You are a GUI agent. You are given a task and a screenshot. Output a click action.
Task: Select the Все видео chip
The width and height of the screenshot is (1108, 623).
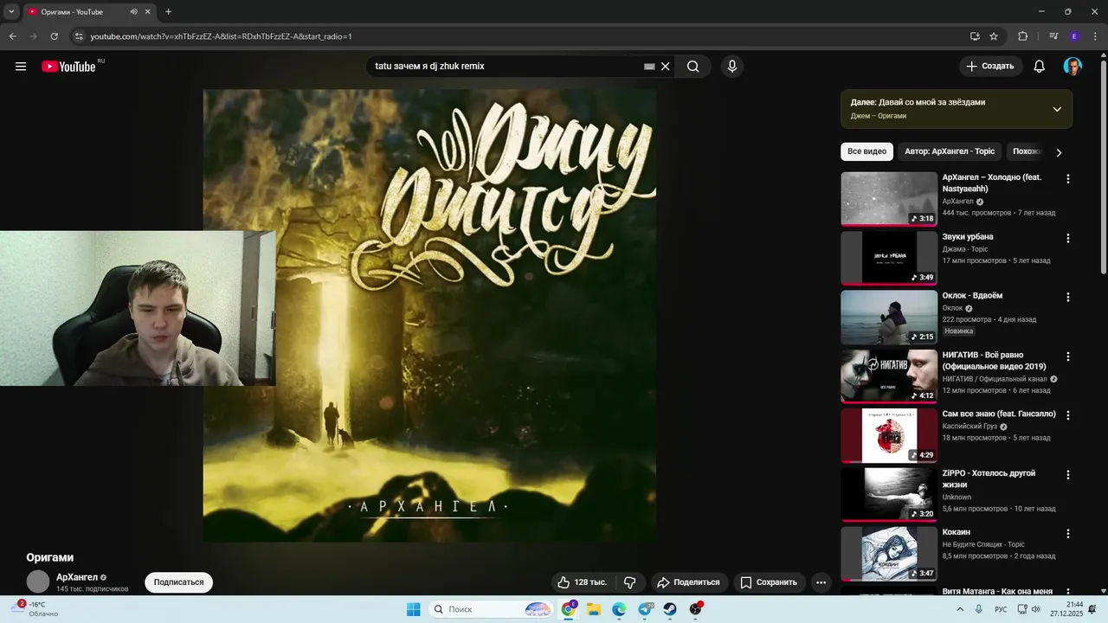pos(866,151)
